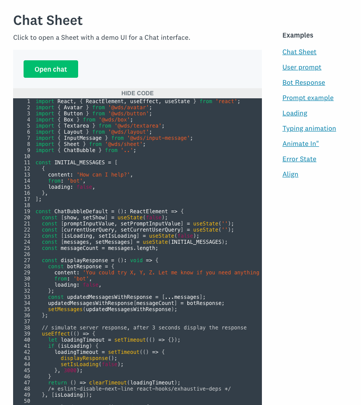Image resolution: width=361 pixels, height=405 pixels.
Task: Jump to the Animate In" example
Action: [x=300, y=144]
